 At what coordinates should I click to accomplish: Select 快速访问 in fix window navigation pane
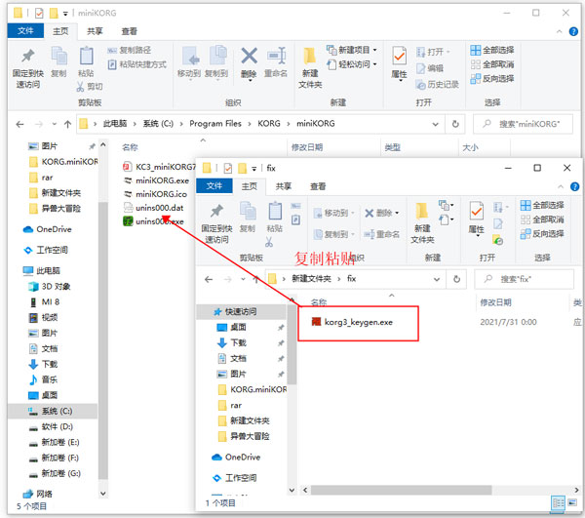point(240,311)
